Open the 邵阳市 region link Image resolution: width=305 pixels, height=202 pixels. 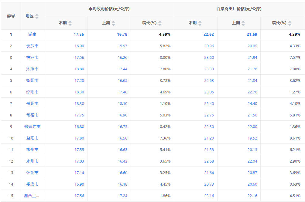click(x=32, y=92)
